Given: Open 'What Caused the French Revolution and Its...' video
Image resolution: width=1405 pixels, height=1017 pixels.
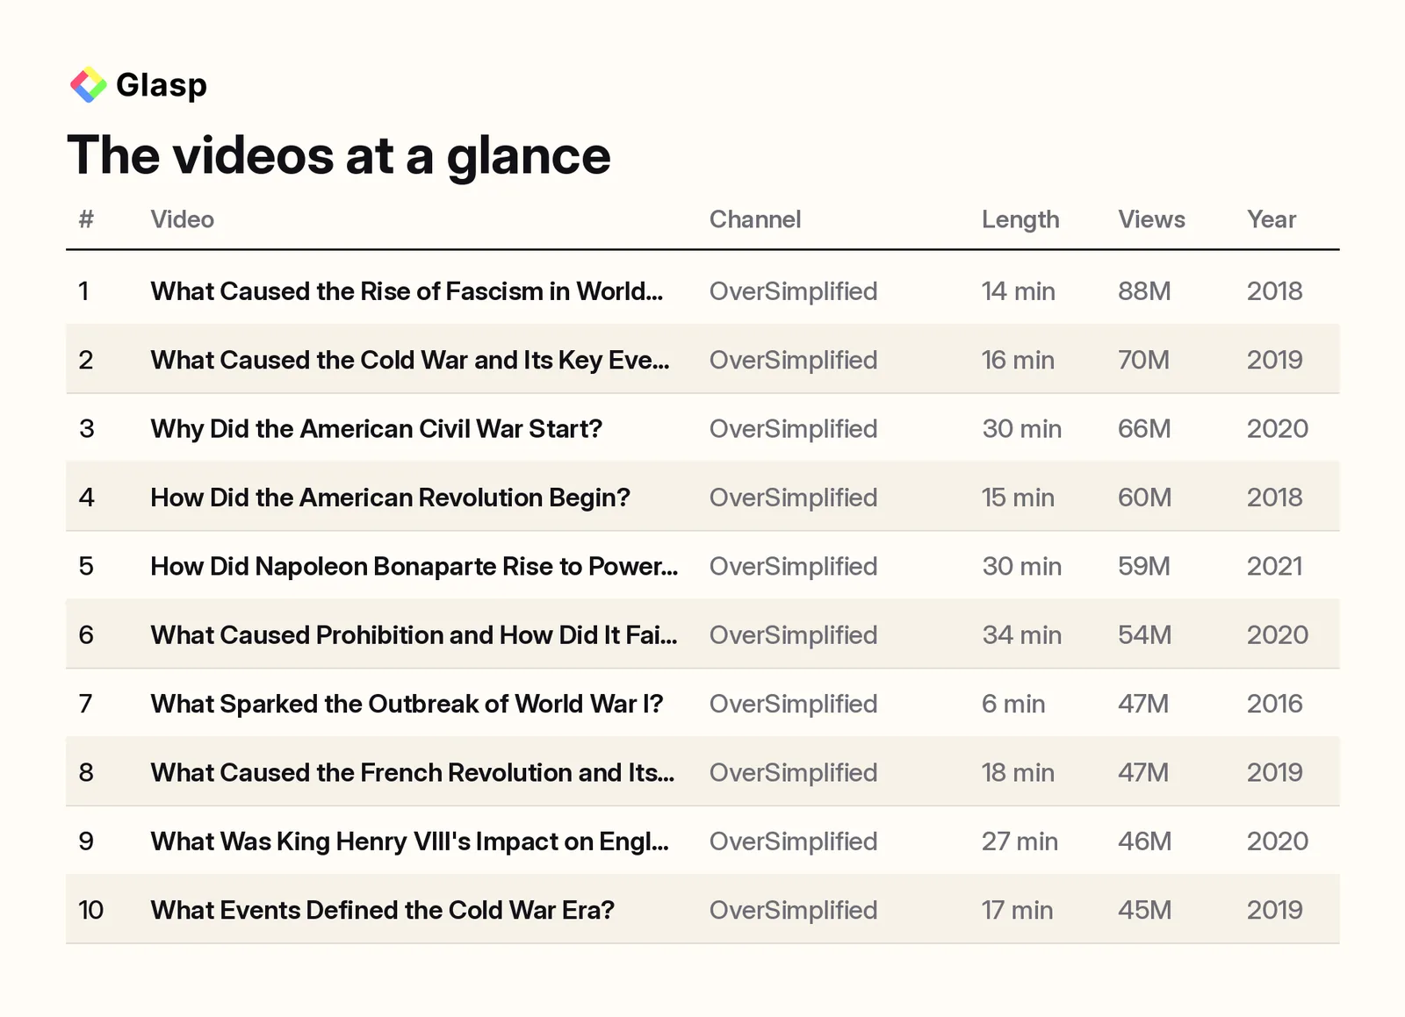Looking at the screenshot, I should (x=413, y=772).
